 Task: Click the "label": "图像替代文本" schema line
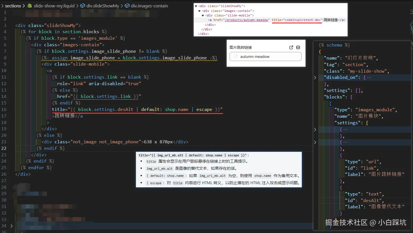click(x=375, y=207)
